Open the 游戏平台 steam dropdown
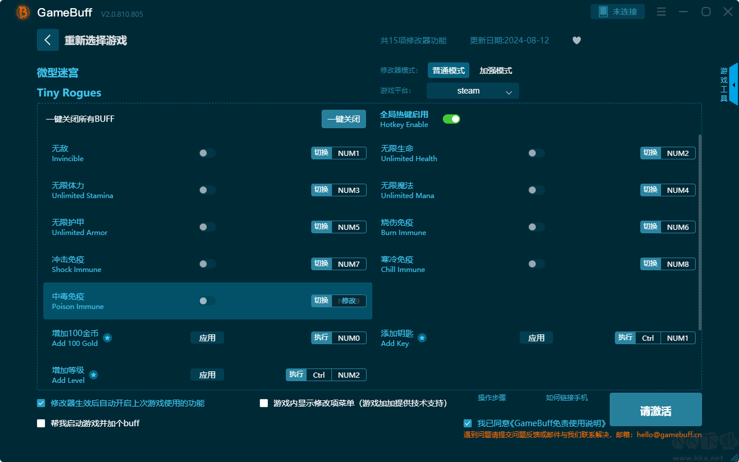The height and width of the screenshot is (462, 739). click(x=473, y=91)
